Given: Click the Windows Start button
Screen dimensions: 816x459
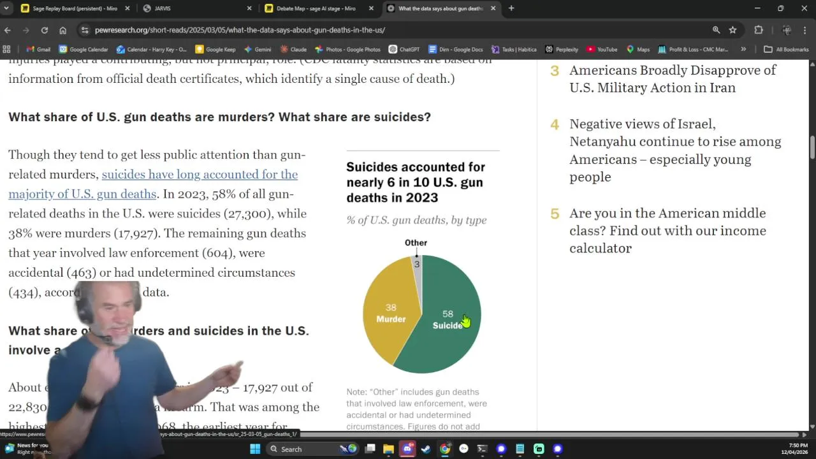Looking at the screenshot, I should (254, 449).
